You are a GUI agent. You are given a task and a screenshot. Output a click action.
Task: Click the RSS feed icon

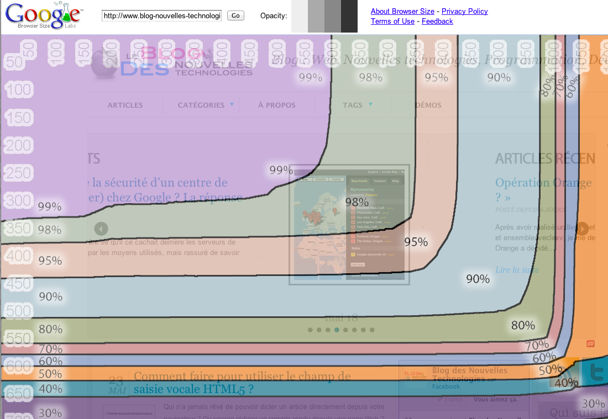564,373
